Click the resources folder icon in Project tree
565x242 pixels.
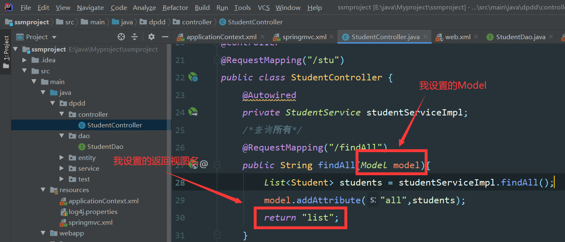coord(54,190)
